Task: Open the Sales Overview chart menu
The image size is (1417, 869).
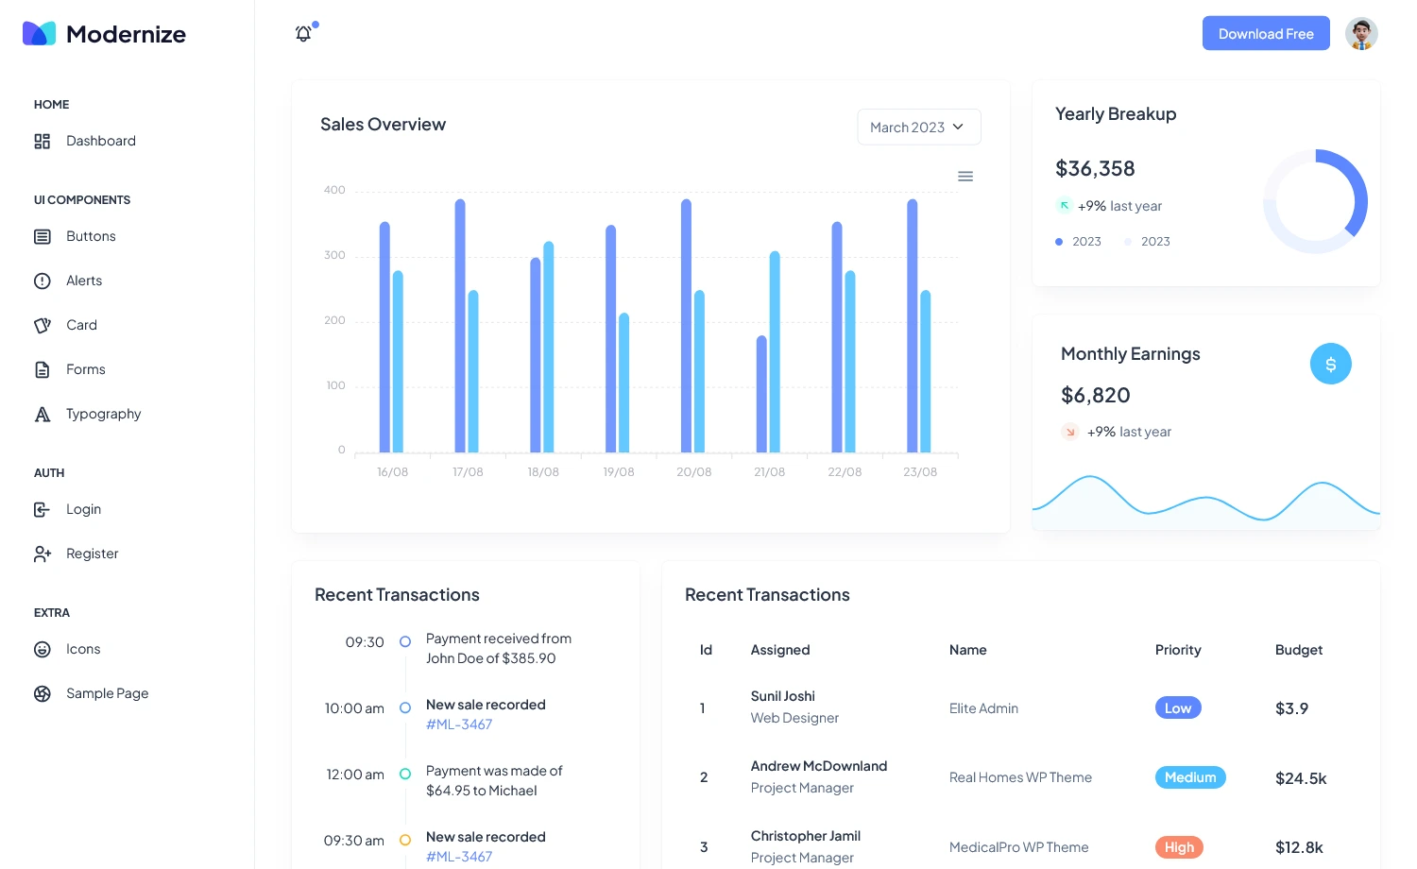Action: 965,176
